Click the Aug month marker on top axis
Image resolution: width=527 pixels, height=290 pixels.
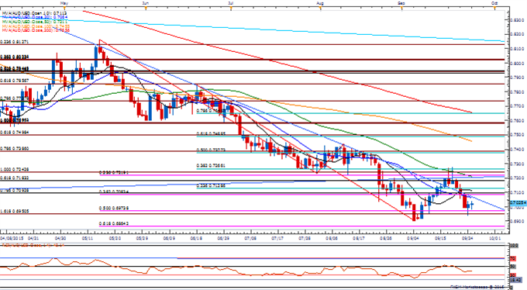click(x=320, y=2)
